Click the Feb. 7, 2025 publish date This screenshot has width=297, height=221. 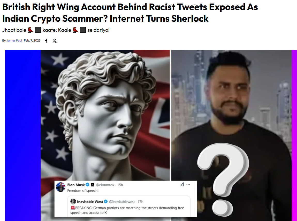coord(32,40)
